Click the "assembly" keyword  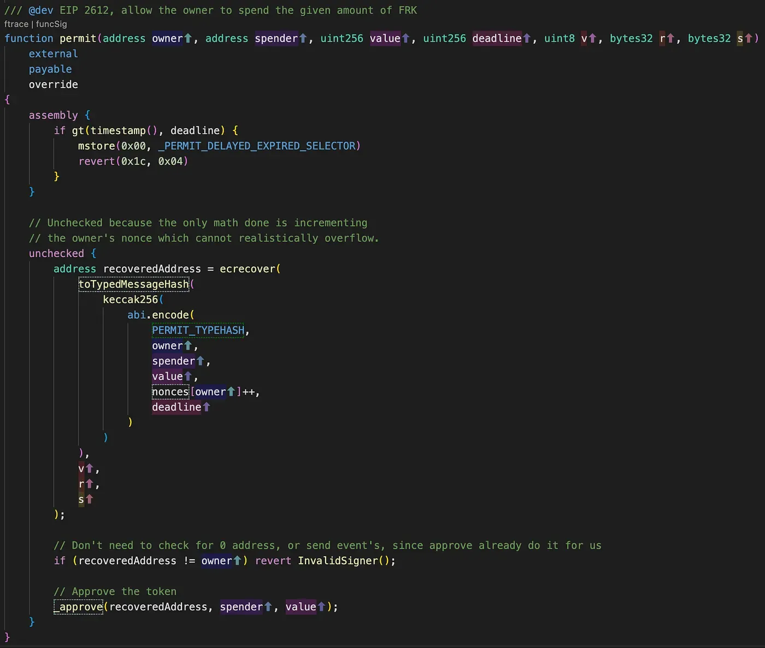click(x=54, y=115)
